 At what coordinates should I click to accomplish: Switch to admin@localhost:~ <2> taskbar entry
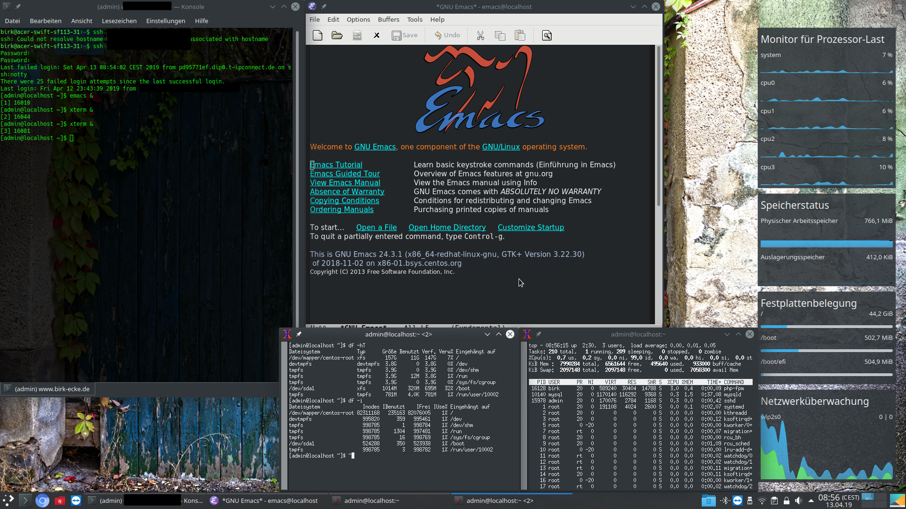click(512, 501)
